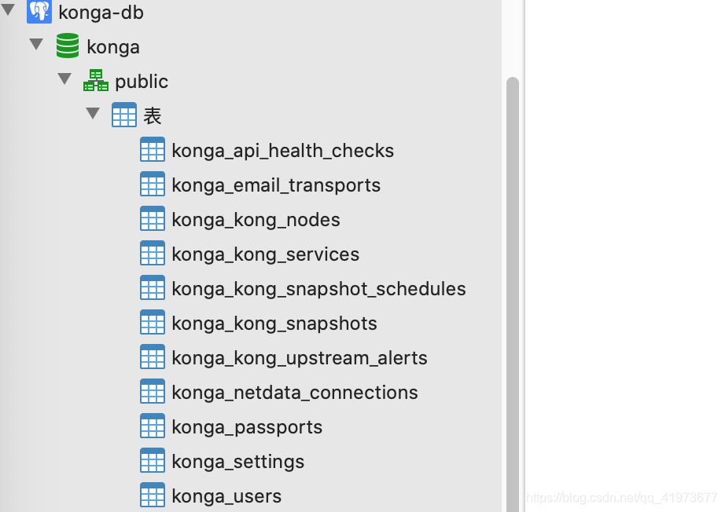Image resolution: width=725 pixels, height=512 pixels.
Task: Select the konga_netdata_connections table
Action: click(294, 393)
